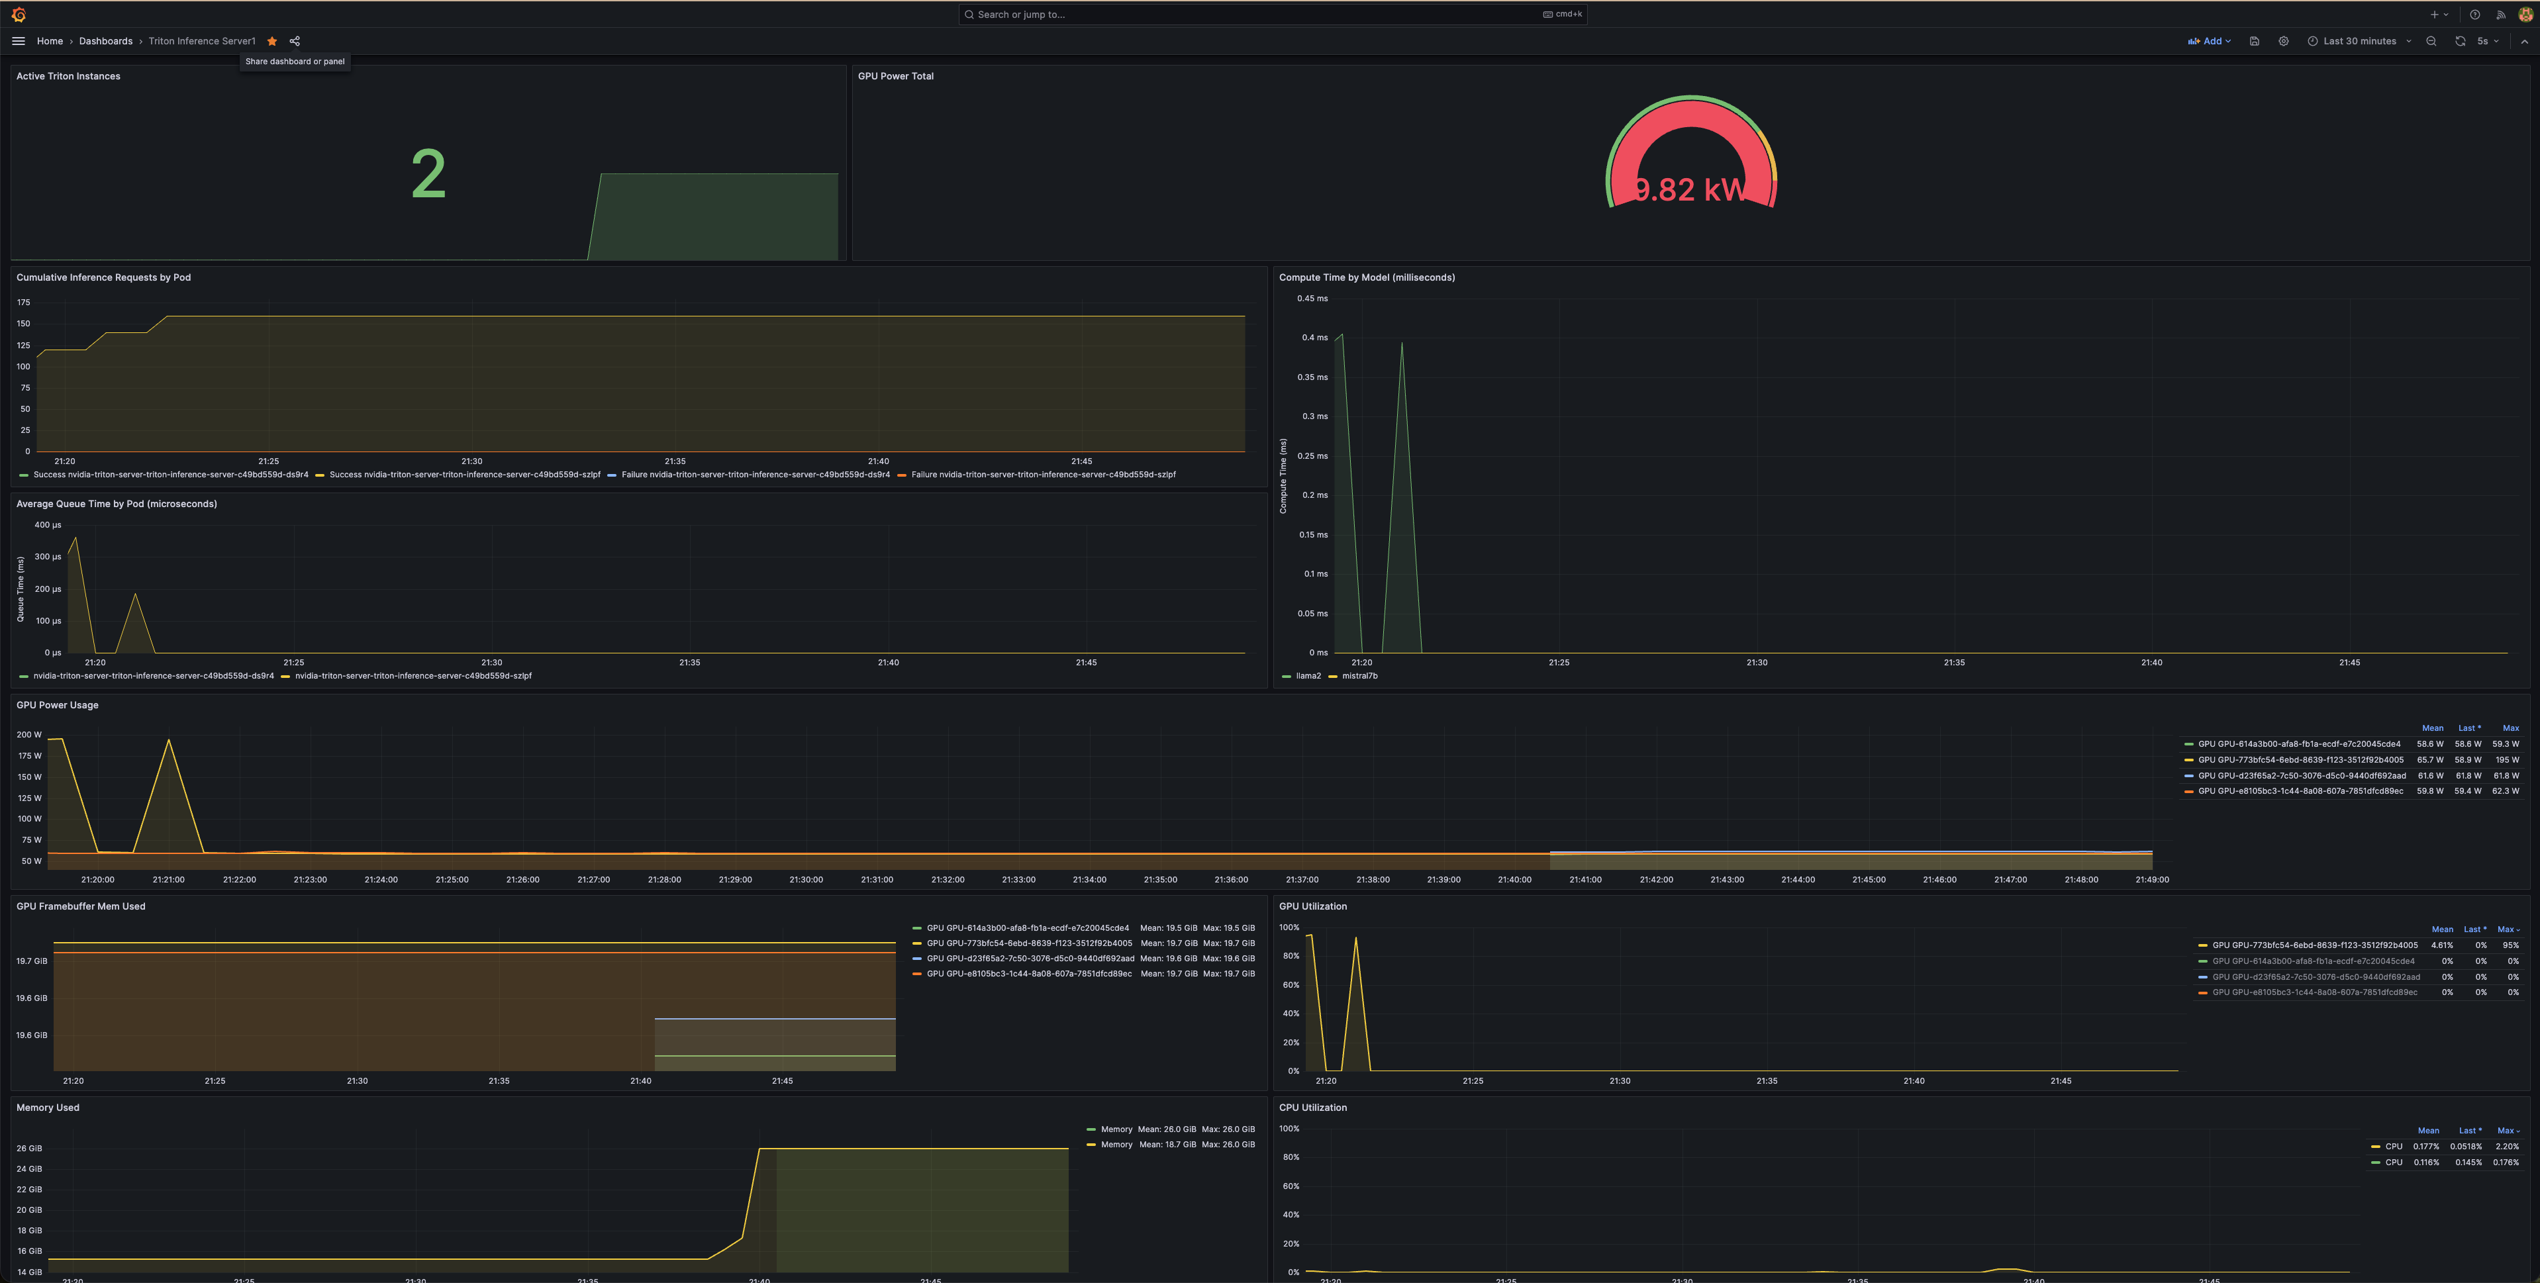Open the Active Triton Instances panel title menu
The height and width of the screenshot is (1283, 2540).
(68, 76)
